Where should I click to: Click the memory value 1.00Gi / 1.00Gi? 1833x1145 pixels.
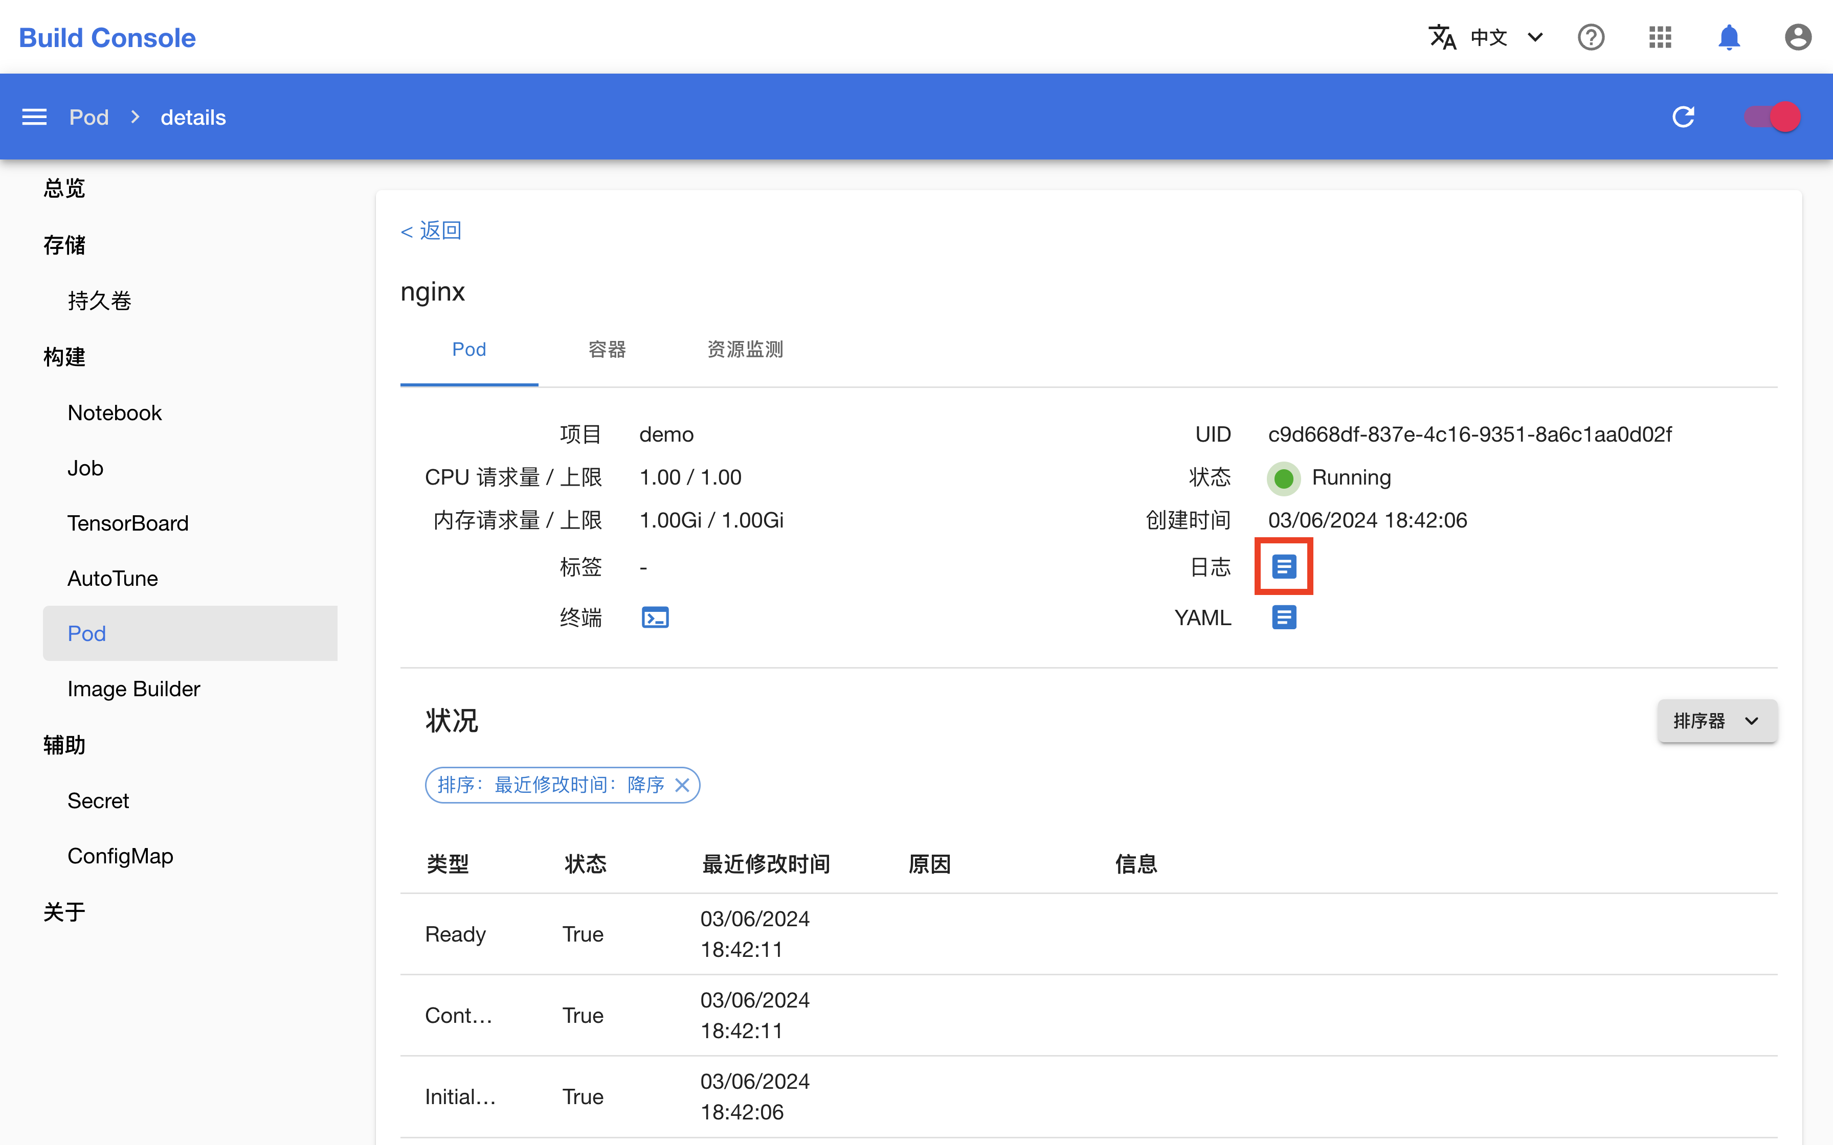pyautogui.click(x=711, y=520)
